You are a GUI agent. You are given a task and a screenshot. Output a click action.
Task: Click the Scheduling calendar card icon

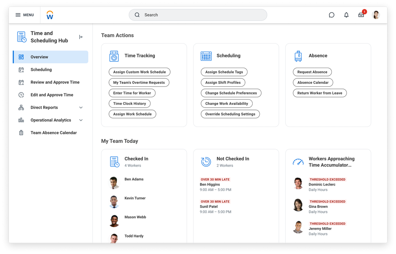point(206,56)
